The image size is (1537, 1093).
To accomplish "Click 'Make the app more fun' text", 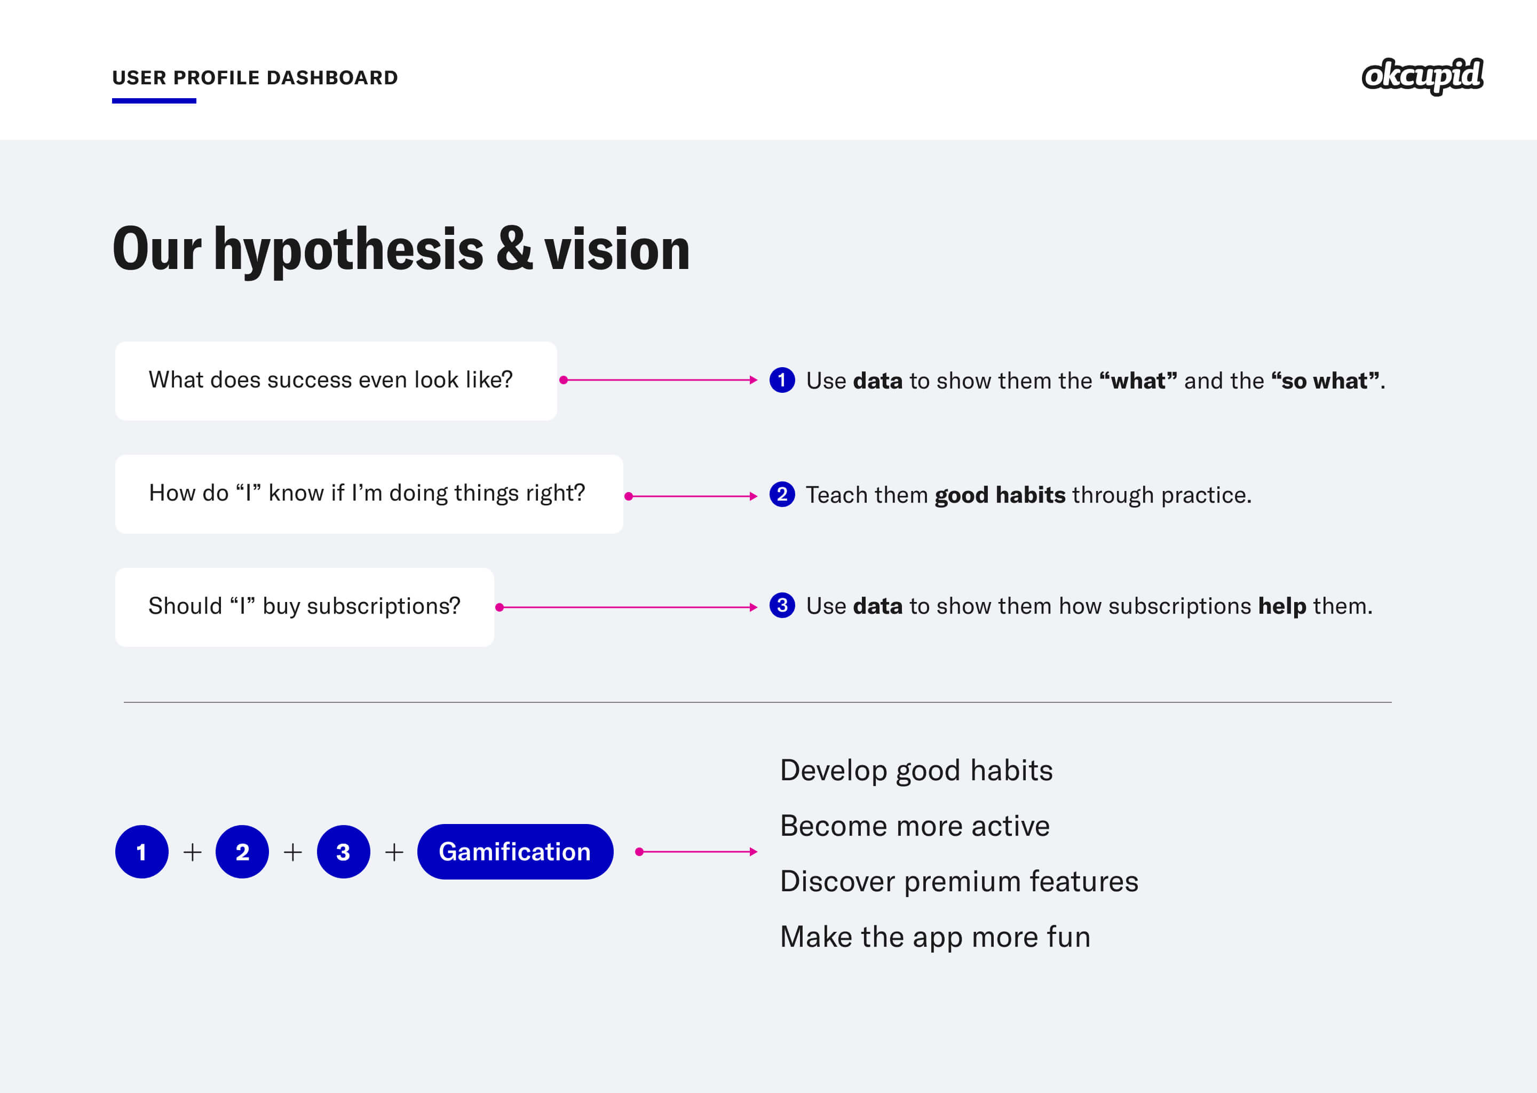I will 934,937.
